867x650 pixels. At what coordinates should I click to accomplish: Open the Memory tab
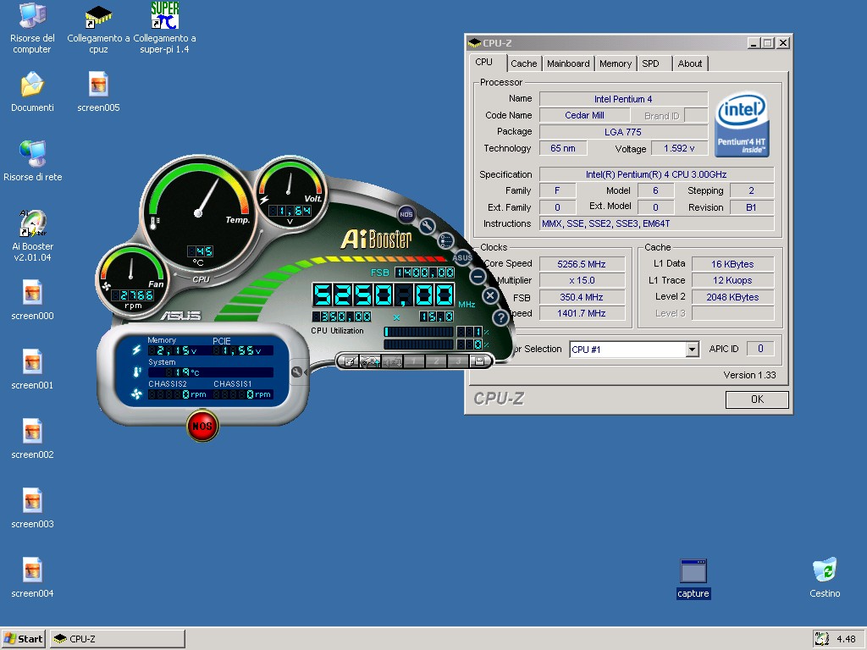(x=616, y=63)
